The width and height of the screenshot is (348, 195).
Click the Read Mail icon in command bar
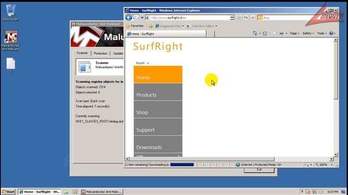tap(275, 34)
